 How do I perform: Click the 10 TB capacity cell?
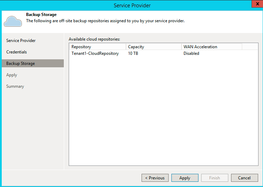click(133, 53)
